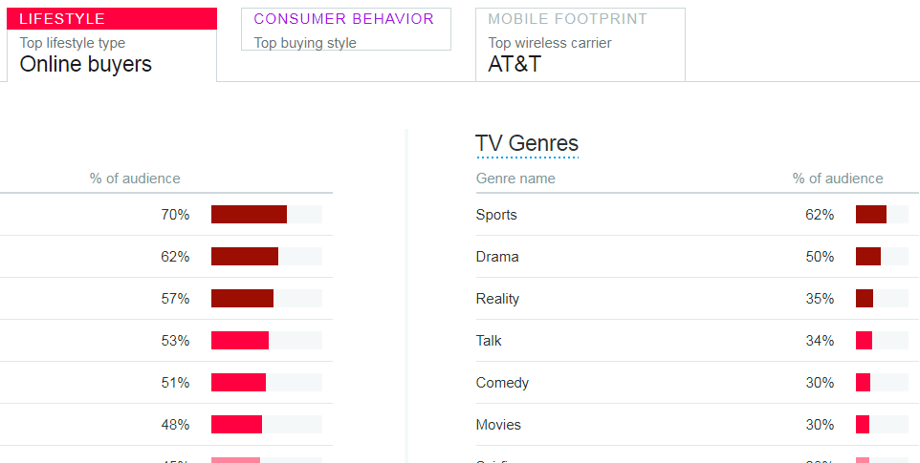Image resolution: width=920 pixels, height=463 pixels.
Task: Click the Reality genre label
Action: coord(497,299)
